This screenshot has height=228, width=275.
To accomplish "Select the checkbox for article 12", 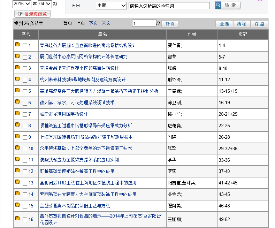I will pos(25,172).
